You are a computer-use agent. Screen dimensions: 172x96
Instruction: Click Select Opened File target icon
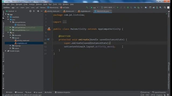point(30,11)
